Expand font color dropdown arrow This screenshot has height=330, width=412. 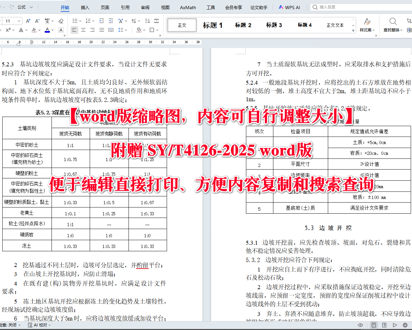coord(53,30)
